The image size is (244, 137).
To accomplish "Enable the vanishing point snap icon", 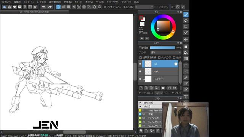I will [74, 7].
